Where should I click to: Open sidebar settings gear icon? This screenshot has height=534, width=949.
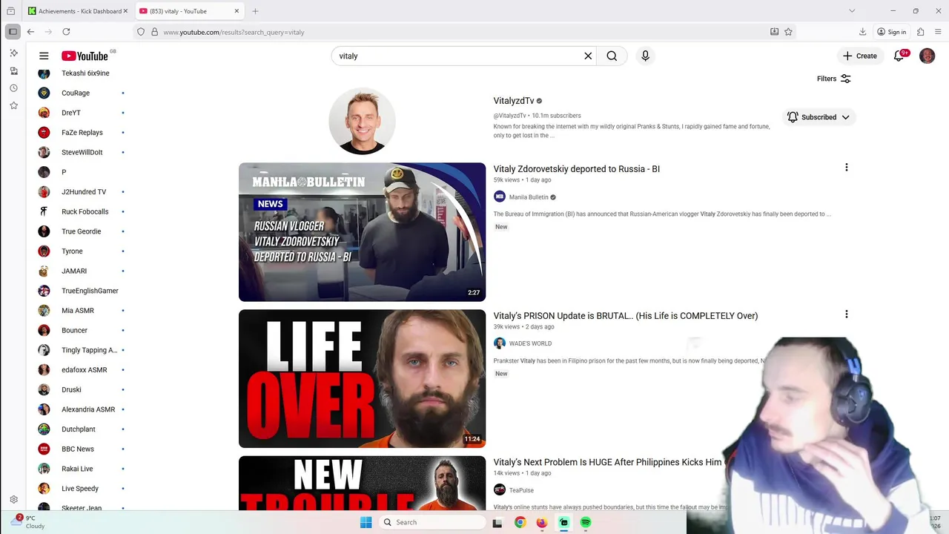(13, 500)
